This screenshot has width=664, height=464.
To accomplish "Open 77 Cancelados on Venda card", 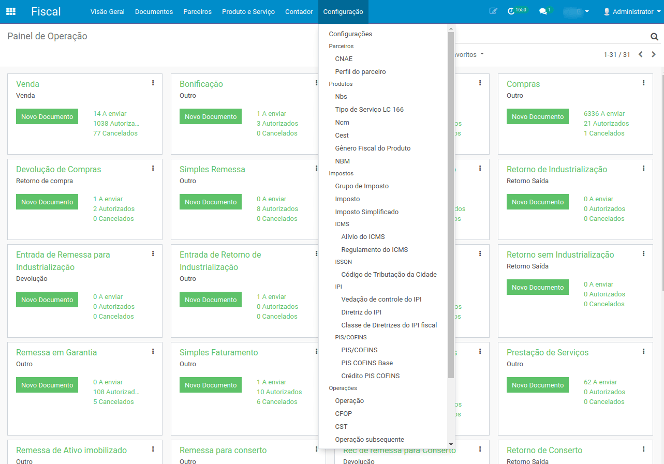I will tap(115, 133).
